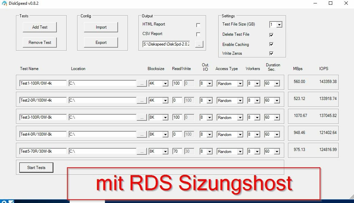Expand the Test File Size dropdown
Screen dimensions: 354x203
pos(279,24)
